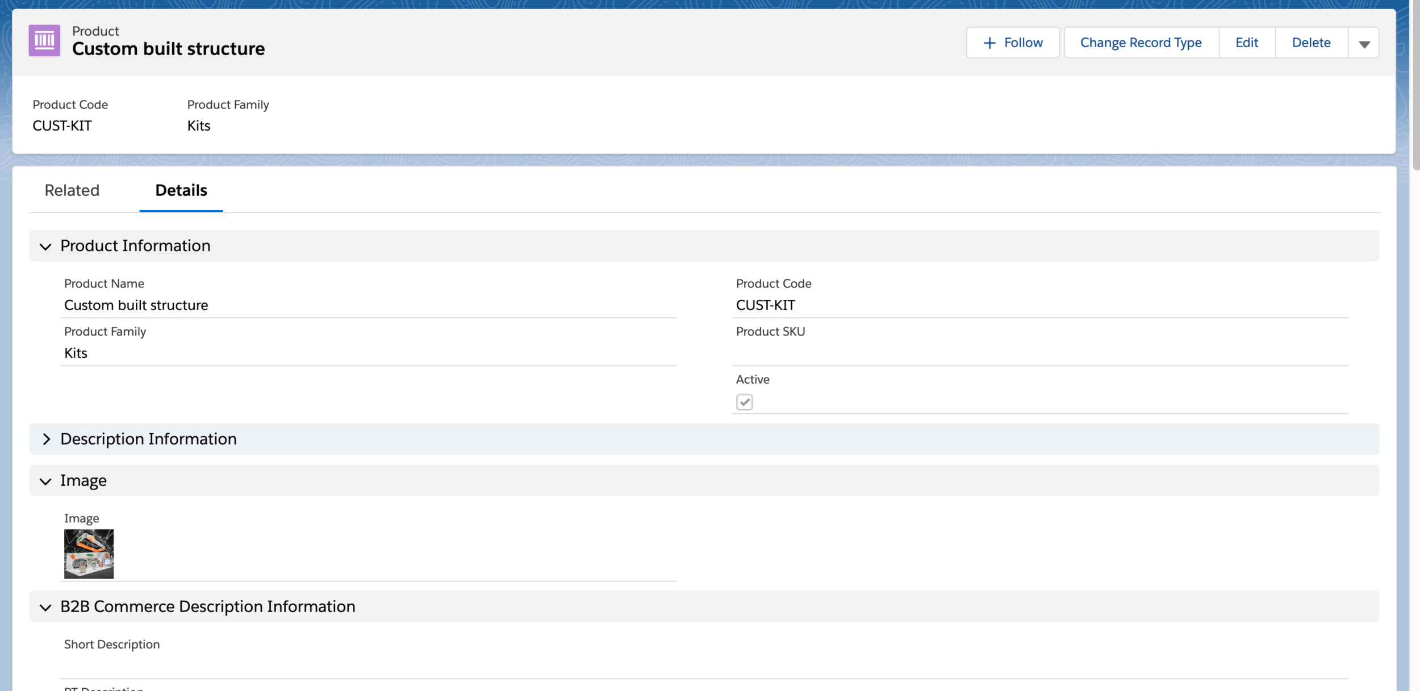This screenshot has width=1420, height=691.
Task: Collapse B2B Commerce Description Information section
Action: 45,607
